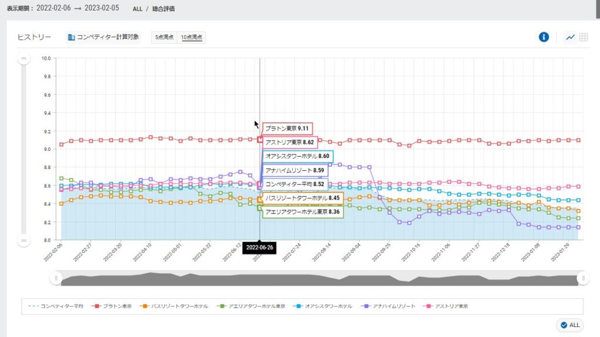Viewport: 600px width, 337px height.
Task: Select the 10点満点 scale option
Action: [x=191, y=37]
